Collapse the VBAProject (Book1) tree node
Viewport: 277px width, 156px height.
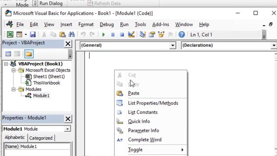6,64
